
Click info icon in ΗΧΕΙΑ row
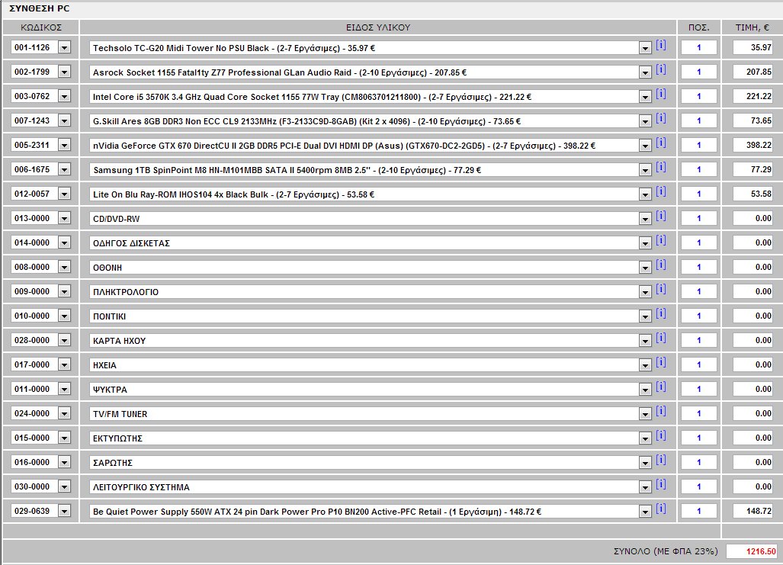point(661,363)
